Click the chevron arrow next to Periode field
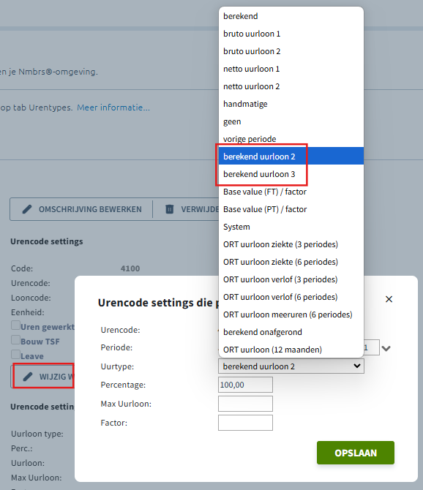The height and width of the screenshot is (490, 423). coord(386,348)
